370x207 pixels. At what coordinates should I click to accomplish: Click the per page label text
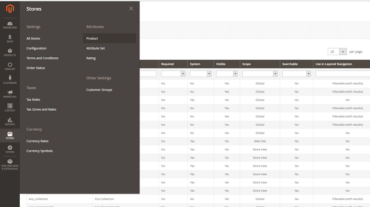coord(356,52)
